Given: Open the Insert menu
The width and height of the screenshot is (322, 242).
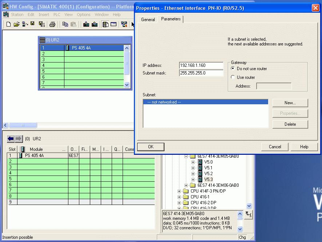Looking at the screenshot, I should [44, 15].
